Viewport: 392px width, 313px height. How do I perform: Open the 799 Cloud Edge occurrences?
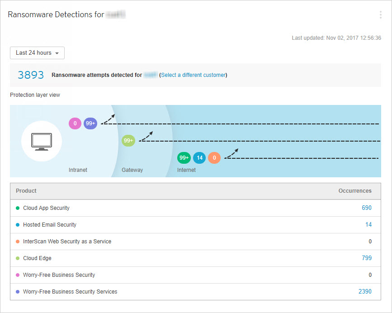pos(366,258)
